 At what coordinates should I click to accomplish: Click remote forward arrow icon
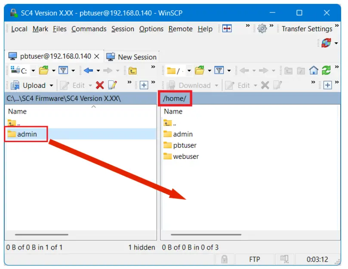tap(263, 71)
